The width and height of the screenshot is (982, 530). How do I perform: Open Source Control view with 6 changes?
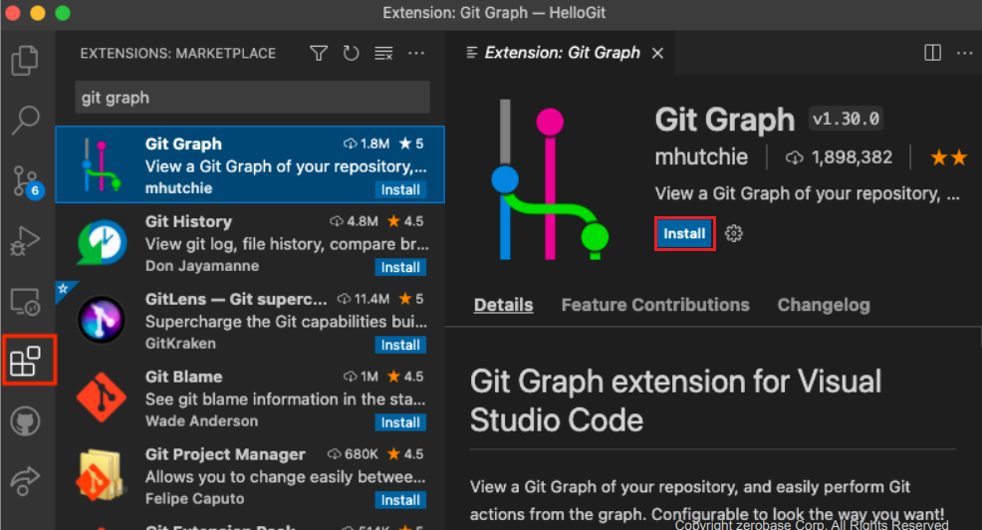point(28,181)
